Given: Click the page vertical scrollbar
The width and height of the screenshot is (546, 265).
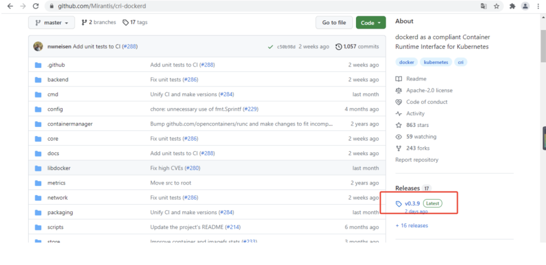Looking at the screenshot, I should (543, 45).
